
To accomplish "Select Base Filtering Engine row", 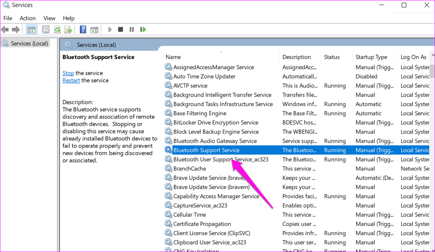I will tap(297, 113).
